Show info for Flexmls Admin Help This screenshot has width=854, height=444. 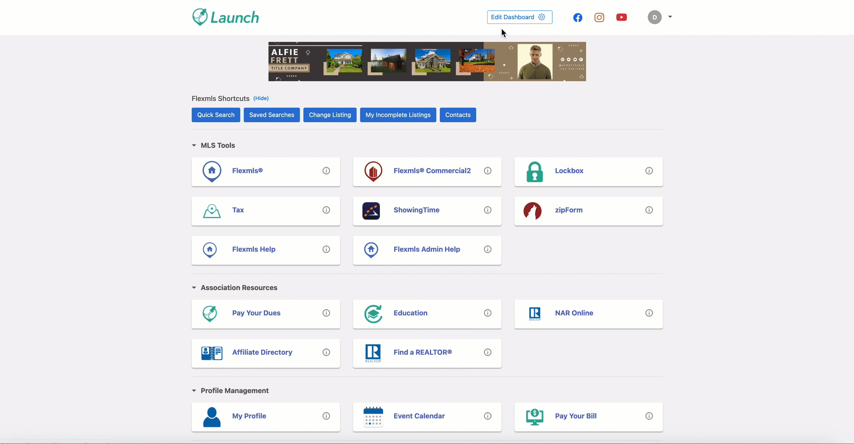pyautogui.click(x=488, y=249)
